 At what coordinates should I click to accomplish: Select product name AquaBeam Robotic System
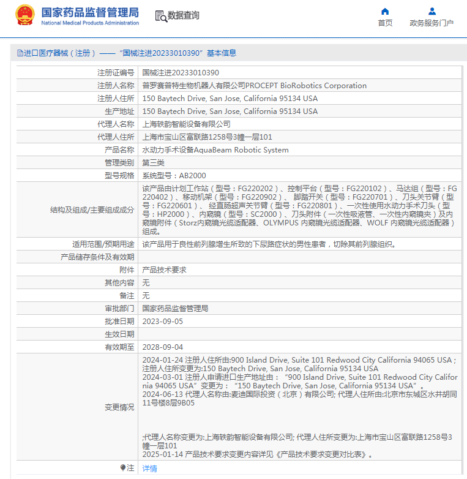tap(215, 150)
